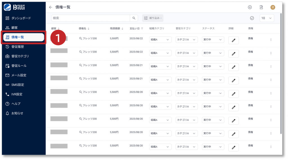Open SMS設定 in the sidebar
288x160 pixels.
coord(17,85)
